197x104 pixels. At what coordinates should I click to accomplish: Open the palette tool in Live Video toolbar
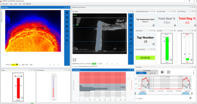131,25
